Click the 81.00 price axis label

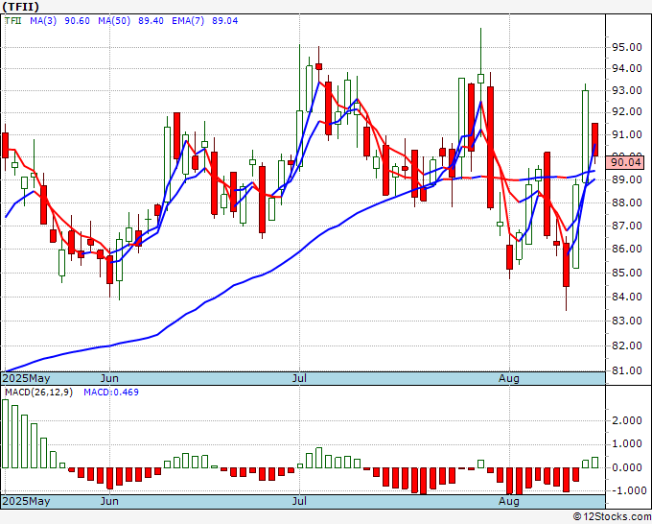point(626,370)
